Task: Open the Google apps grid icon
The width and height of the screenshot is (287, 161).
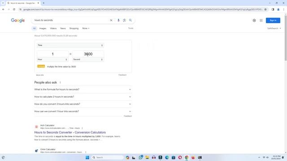Action: [x=261, y=21]
